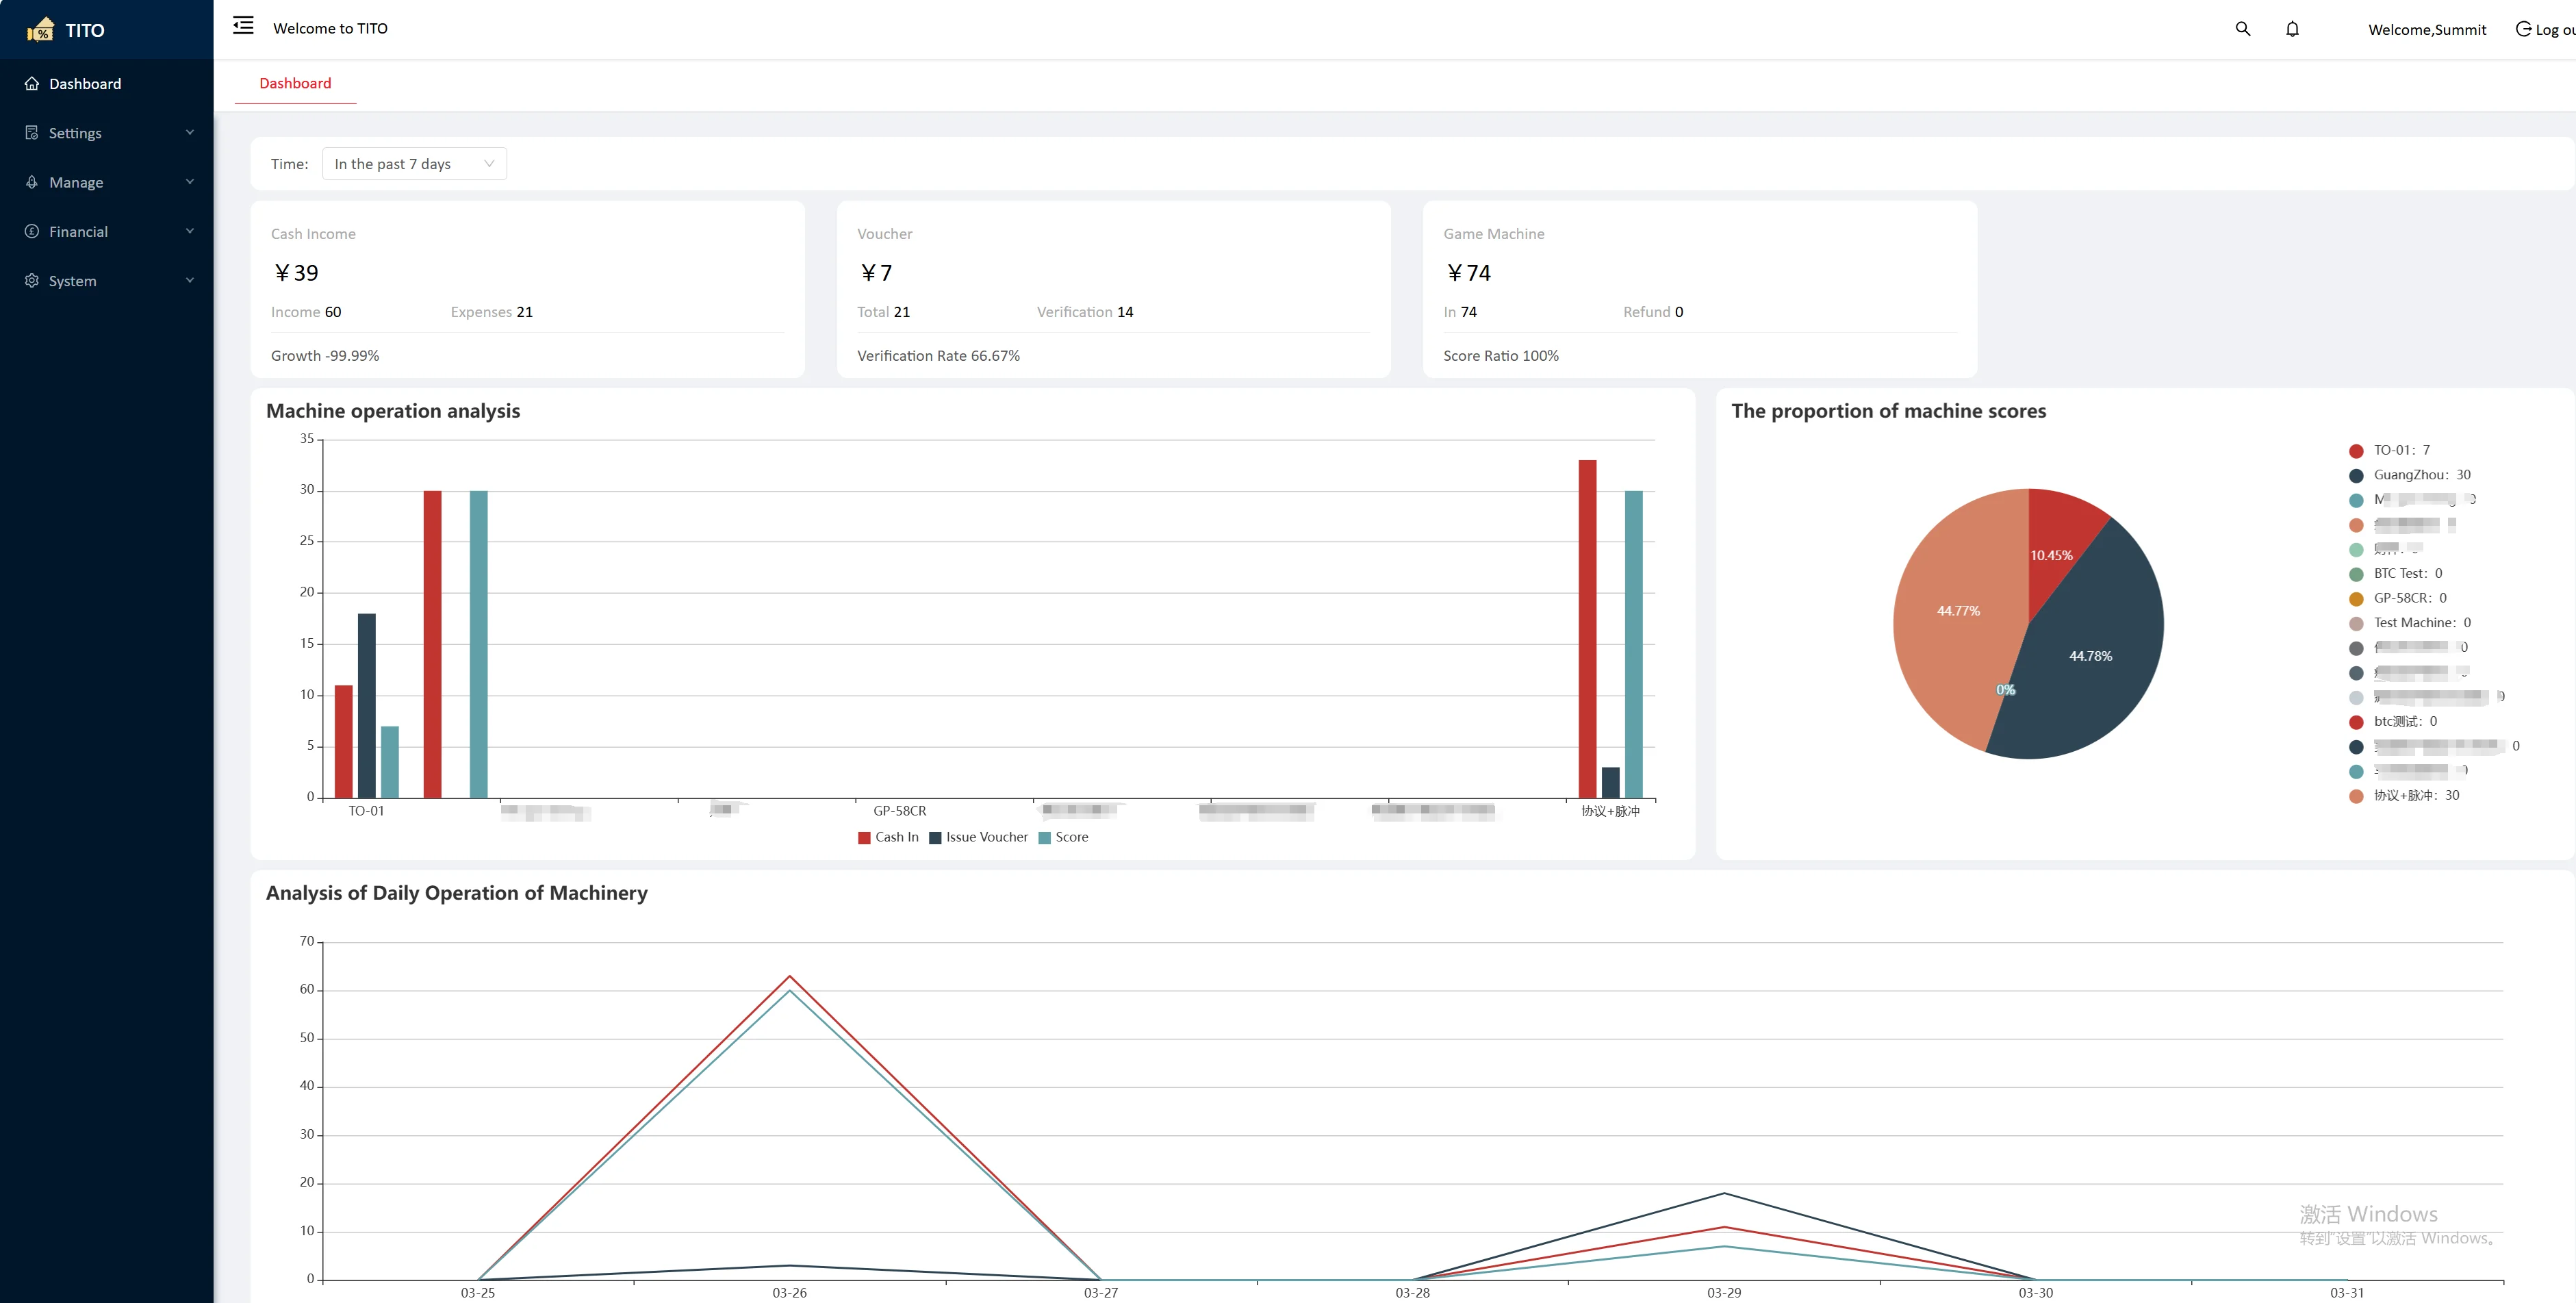Select the Dashboard tab
Screen dimensions: 2576x1303
click(295, 84)
